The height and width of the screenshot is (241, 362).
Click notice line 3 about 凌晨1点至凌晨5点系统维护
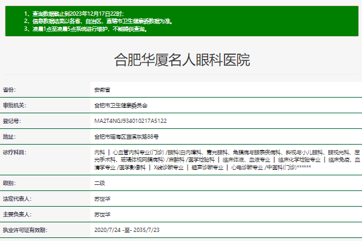click(x=86, y=29)
